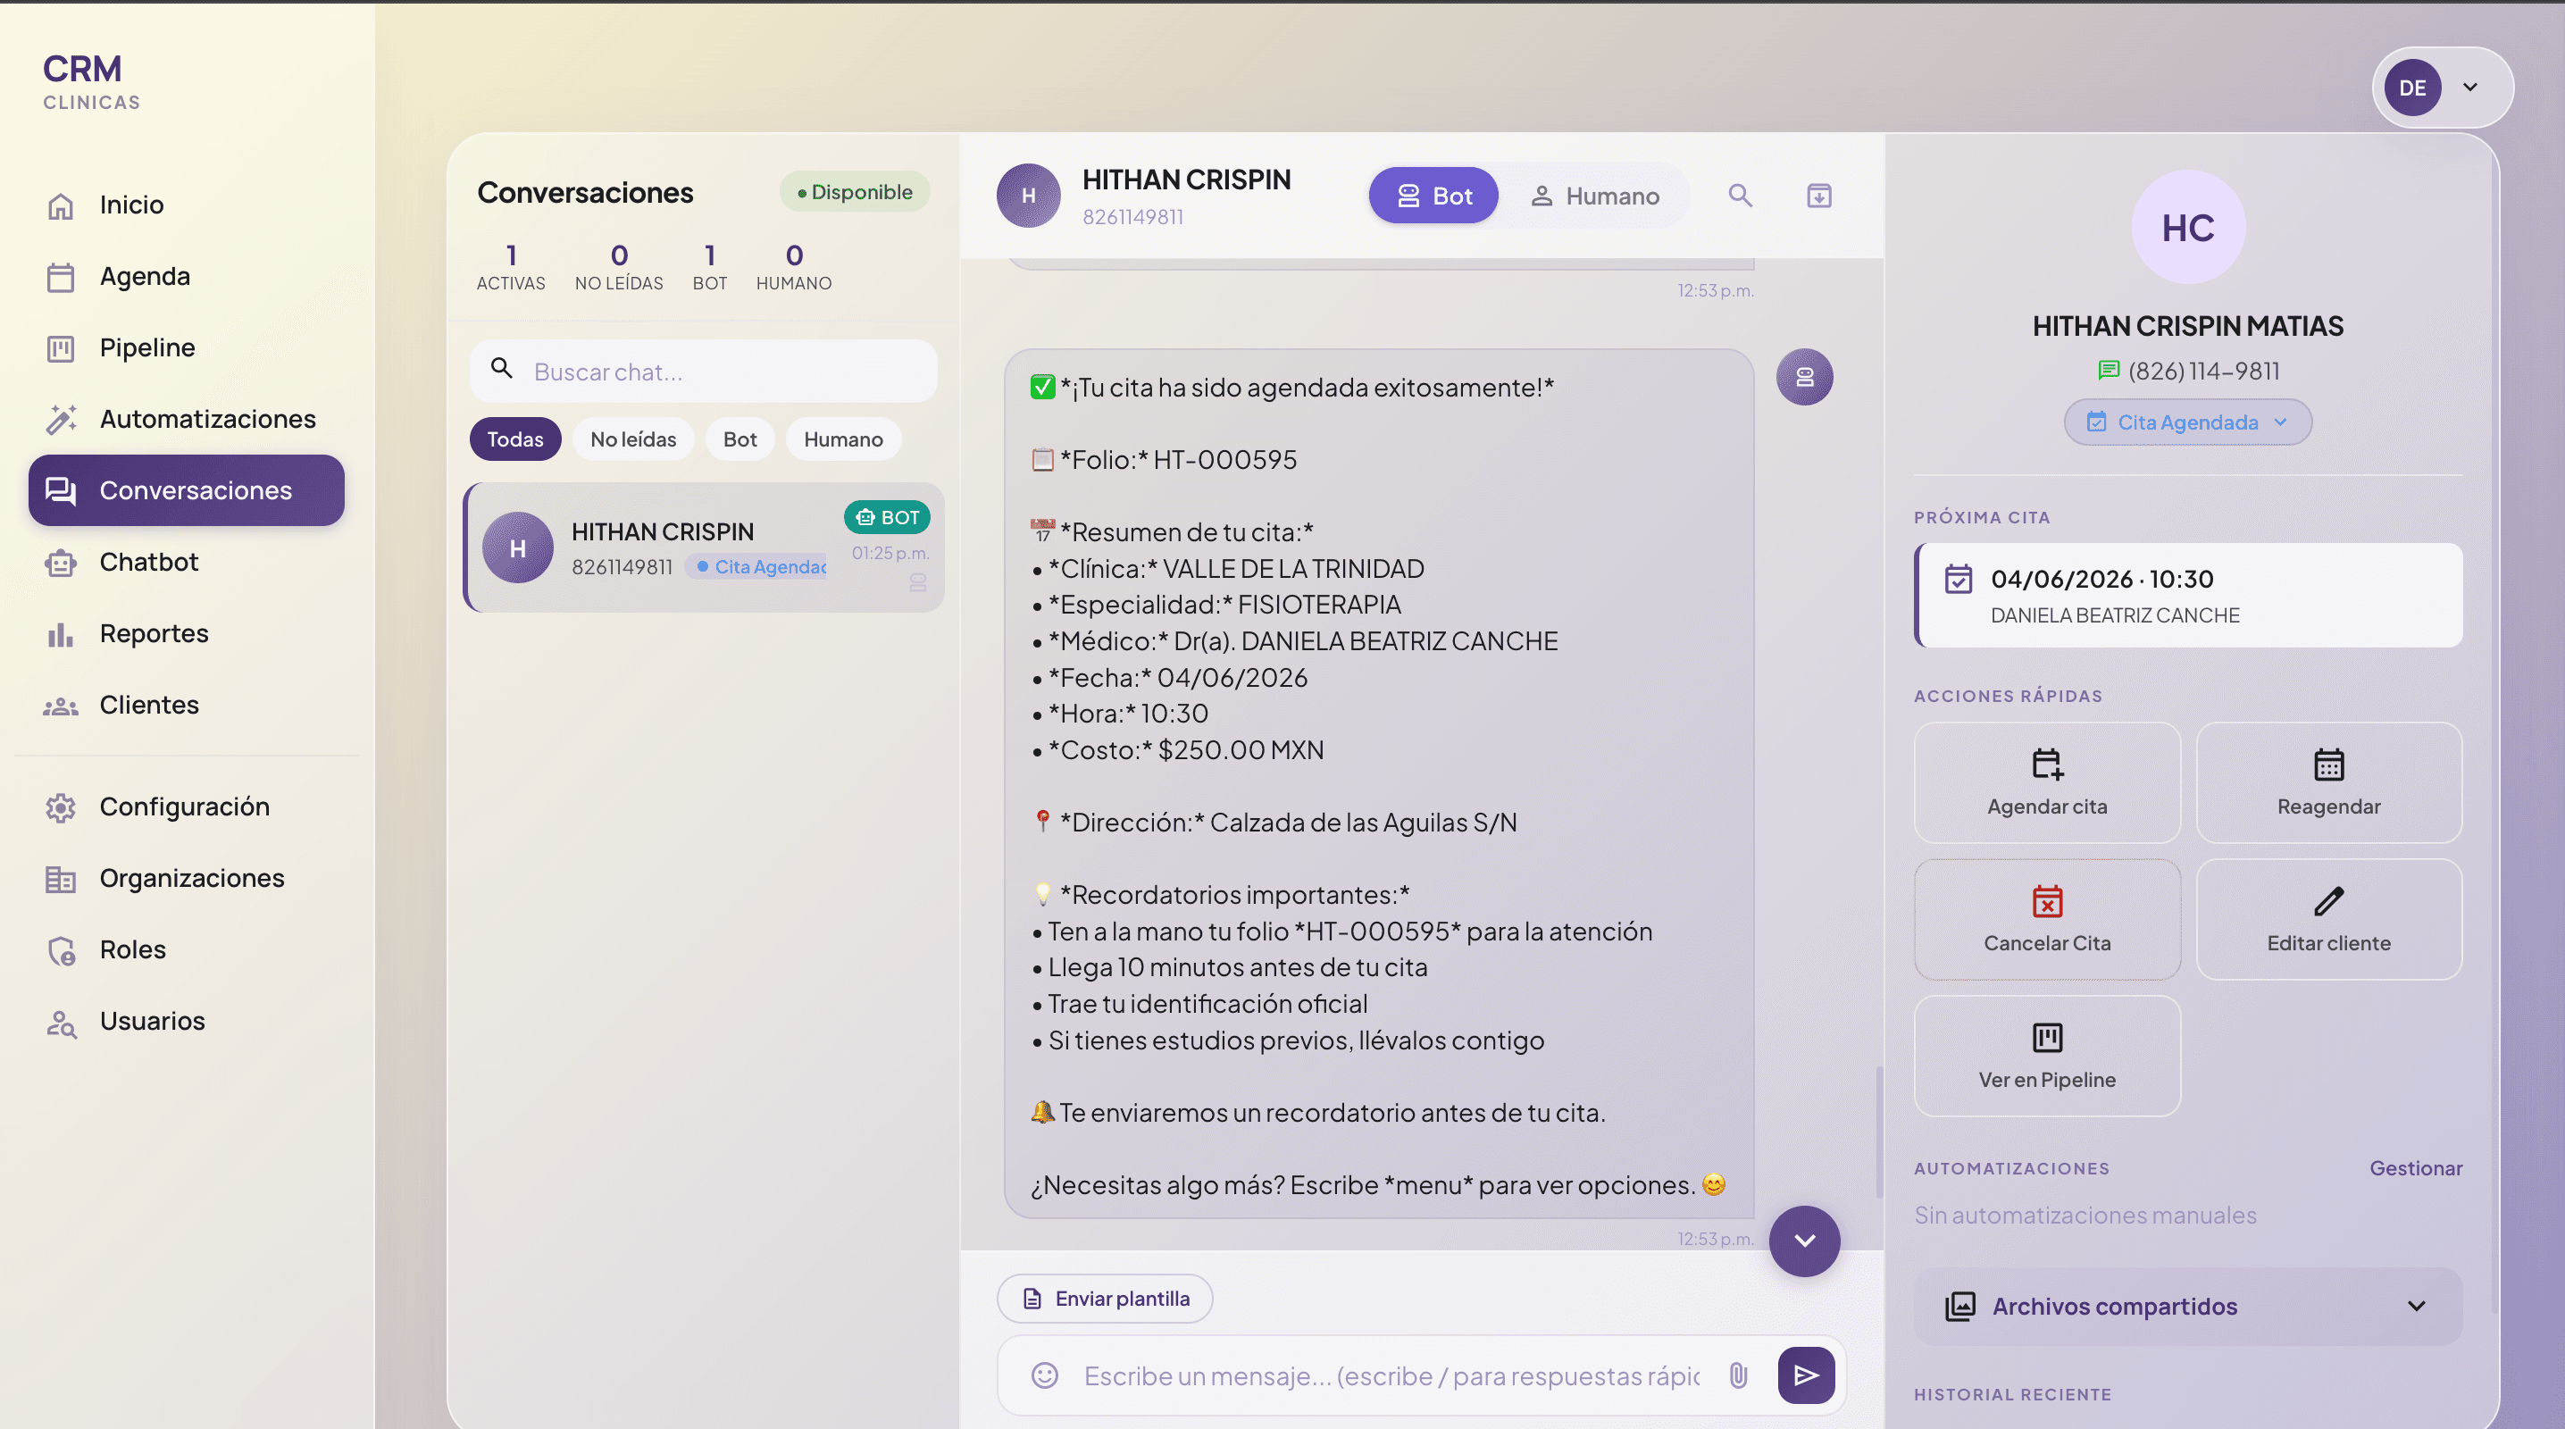Select the Todas conversation filter
This screenshot has height=1429, width=2565.
[x=514, y=439]
